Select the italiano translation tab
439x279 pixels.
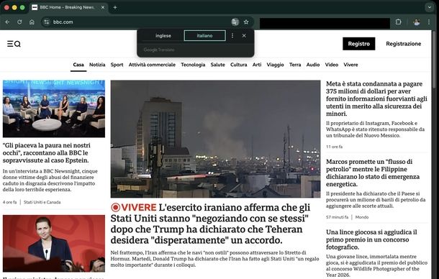tap(204, 35)
